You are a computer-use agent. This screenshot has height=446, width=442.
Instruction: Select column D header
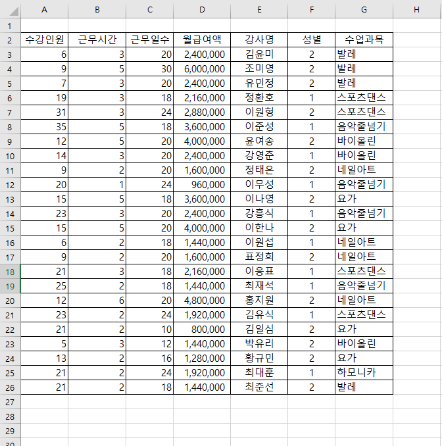click(202, 10)
